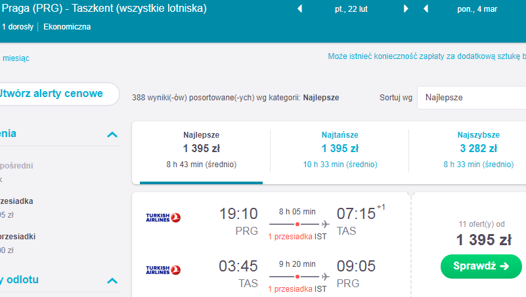Open the extra baggage fee notice link
This screenshot has height=297, width=526.
[x=427, y=56]
